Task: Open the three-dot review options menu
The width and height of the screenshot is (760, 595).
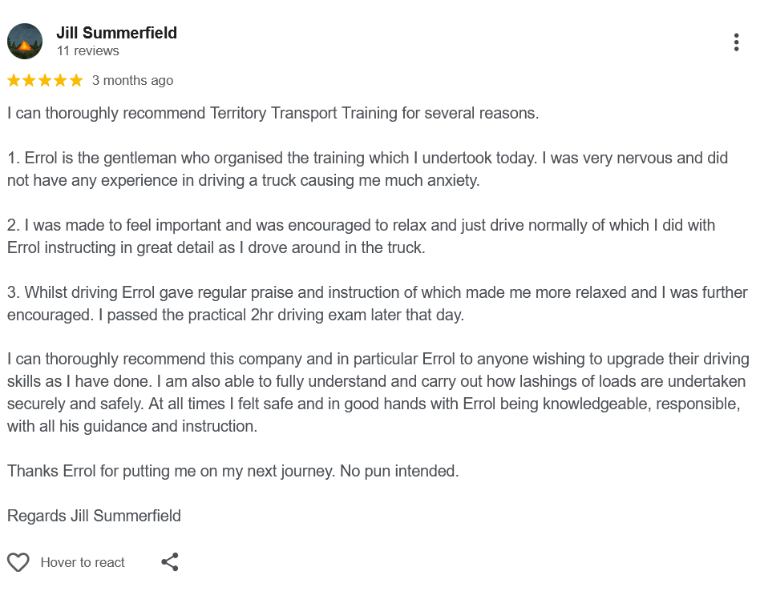Action: 736,42
